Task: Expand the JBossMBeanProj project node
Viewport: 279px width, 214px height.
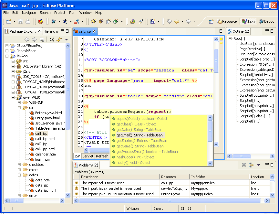Action: (x=7, y=46)
